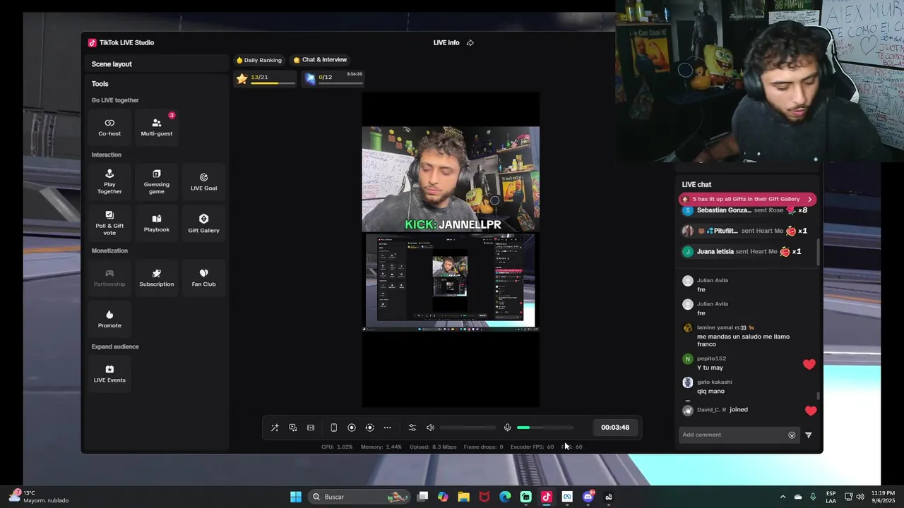Open Discord from the taskbar
The image size is (904, 508).
(x=588, y=497)
